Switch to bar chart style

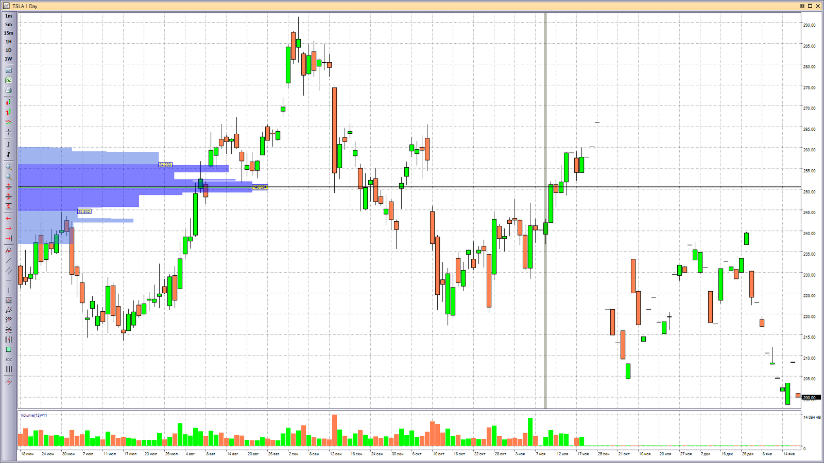coord(8,112)
